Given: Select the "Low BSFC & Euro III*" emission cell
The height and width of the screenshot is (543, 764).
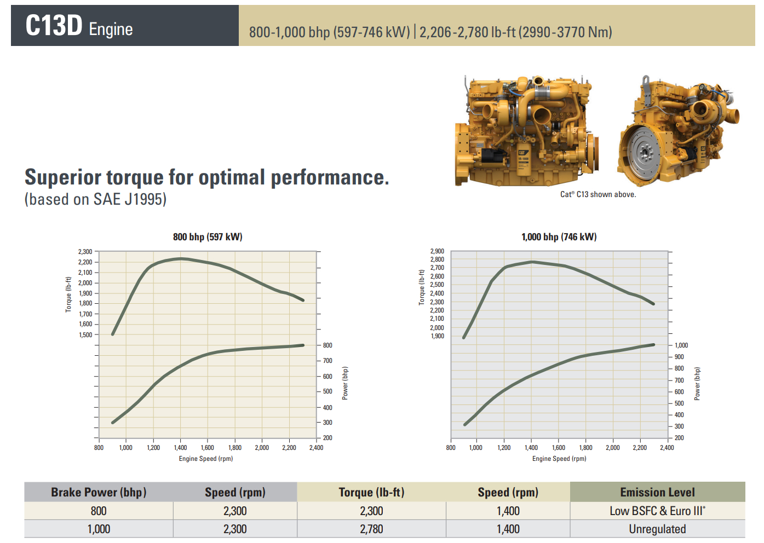Looking at the screenshot, I should [657, 511].
